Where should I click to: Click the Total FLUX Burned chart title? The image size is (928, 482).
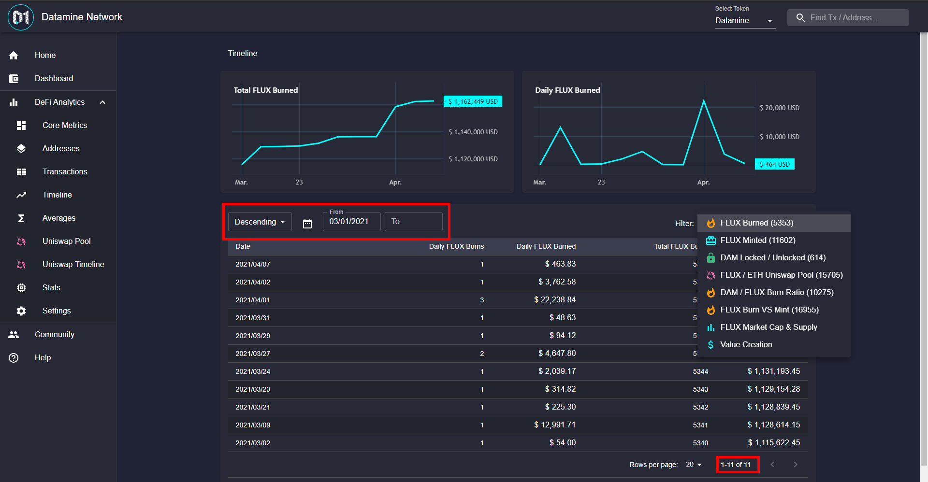[x=266, y=90]
